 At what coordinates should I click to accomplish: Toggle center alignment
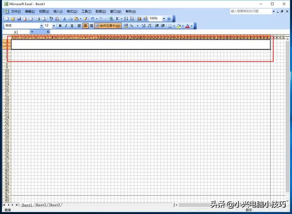85,25
